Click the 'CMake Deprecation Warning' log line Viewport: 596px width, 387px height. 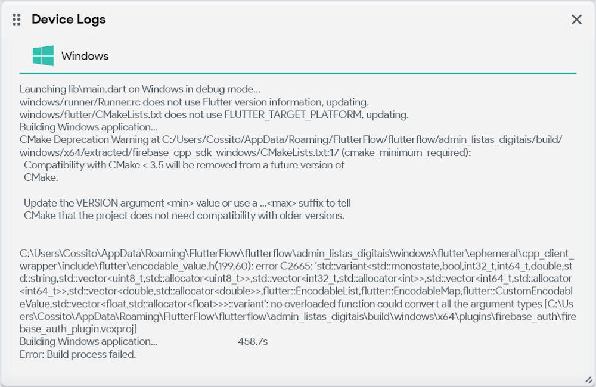[291, 139]
